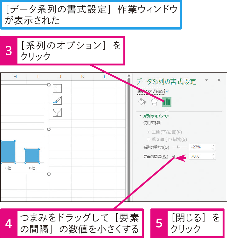Click the C社 blue bar in chart
This screenshot has width=249, height=238.
(8, 152)
